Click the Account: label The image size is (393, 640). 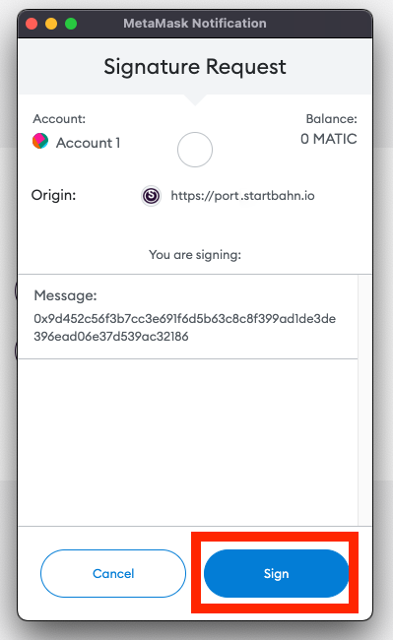point(59,119)
